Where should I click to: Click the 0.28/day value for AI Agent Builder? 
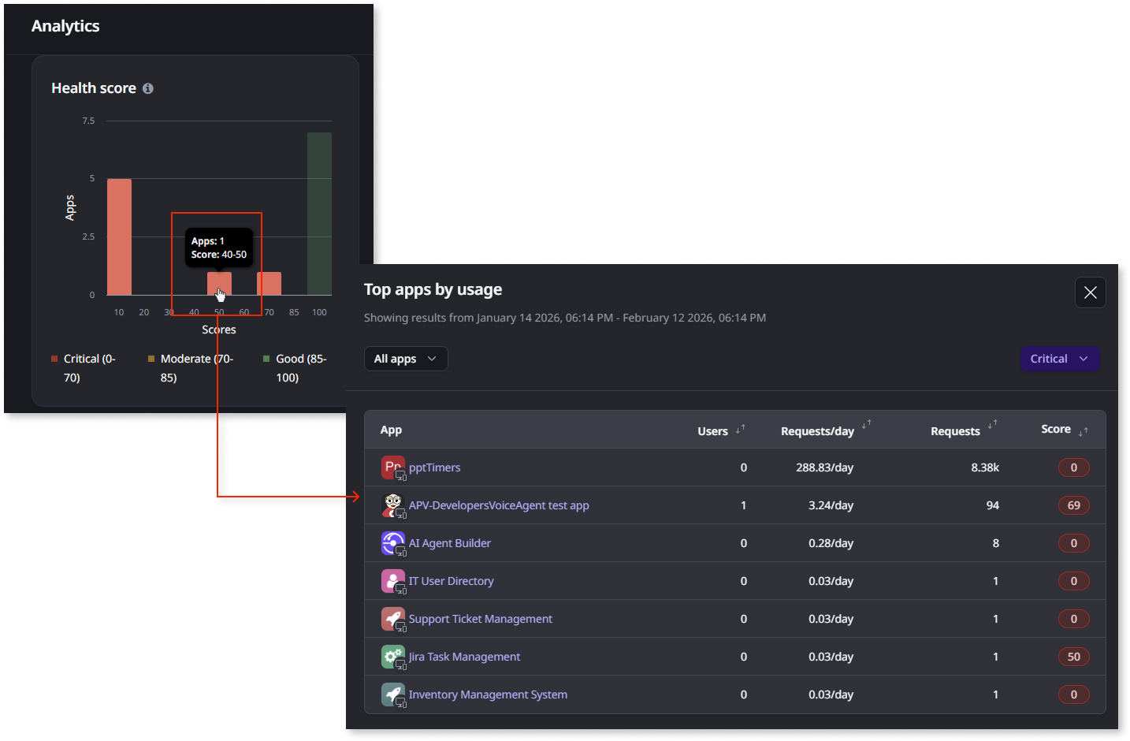pos(831,543)
